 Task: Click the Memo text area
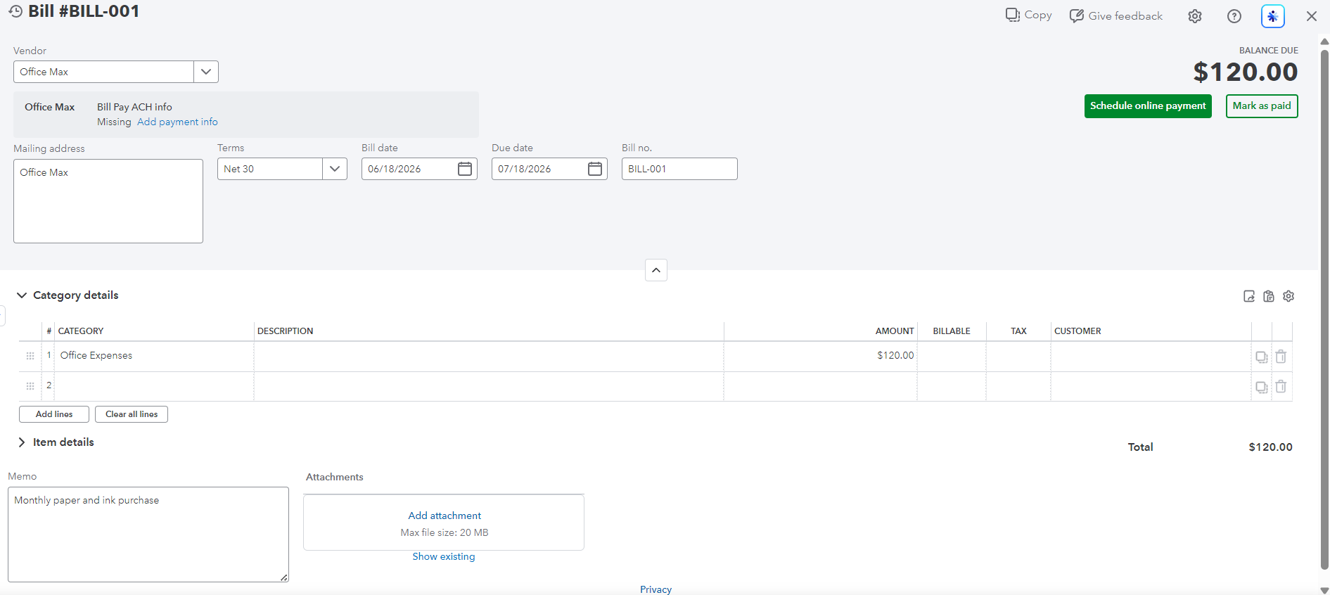(x=148, y=535)
